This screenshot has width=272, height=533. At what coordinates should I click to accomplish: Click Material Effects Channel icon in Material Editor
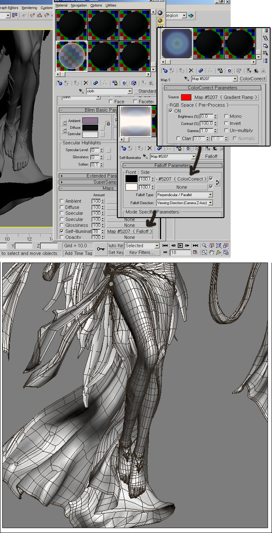click(x=124, y=83)
